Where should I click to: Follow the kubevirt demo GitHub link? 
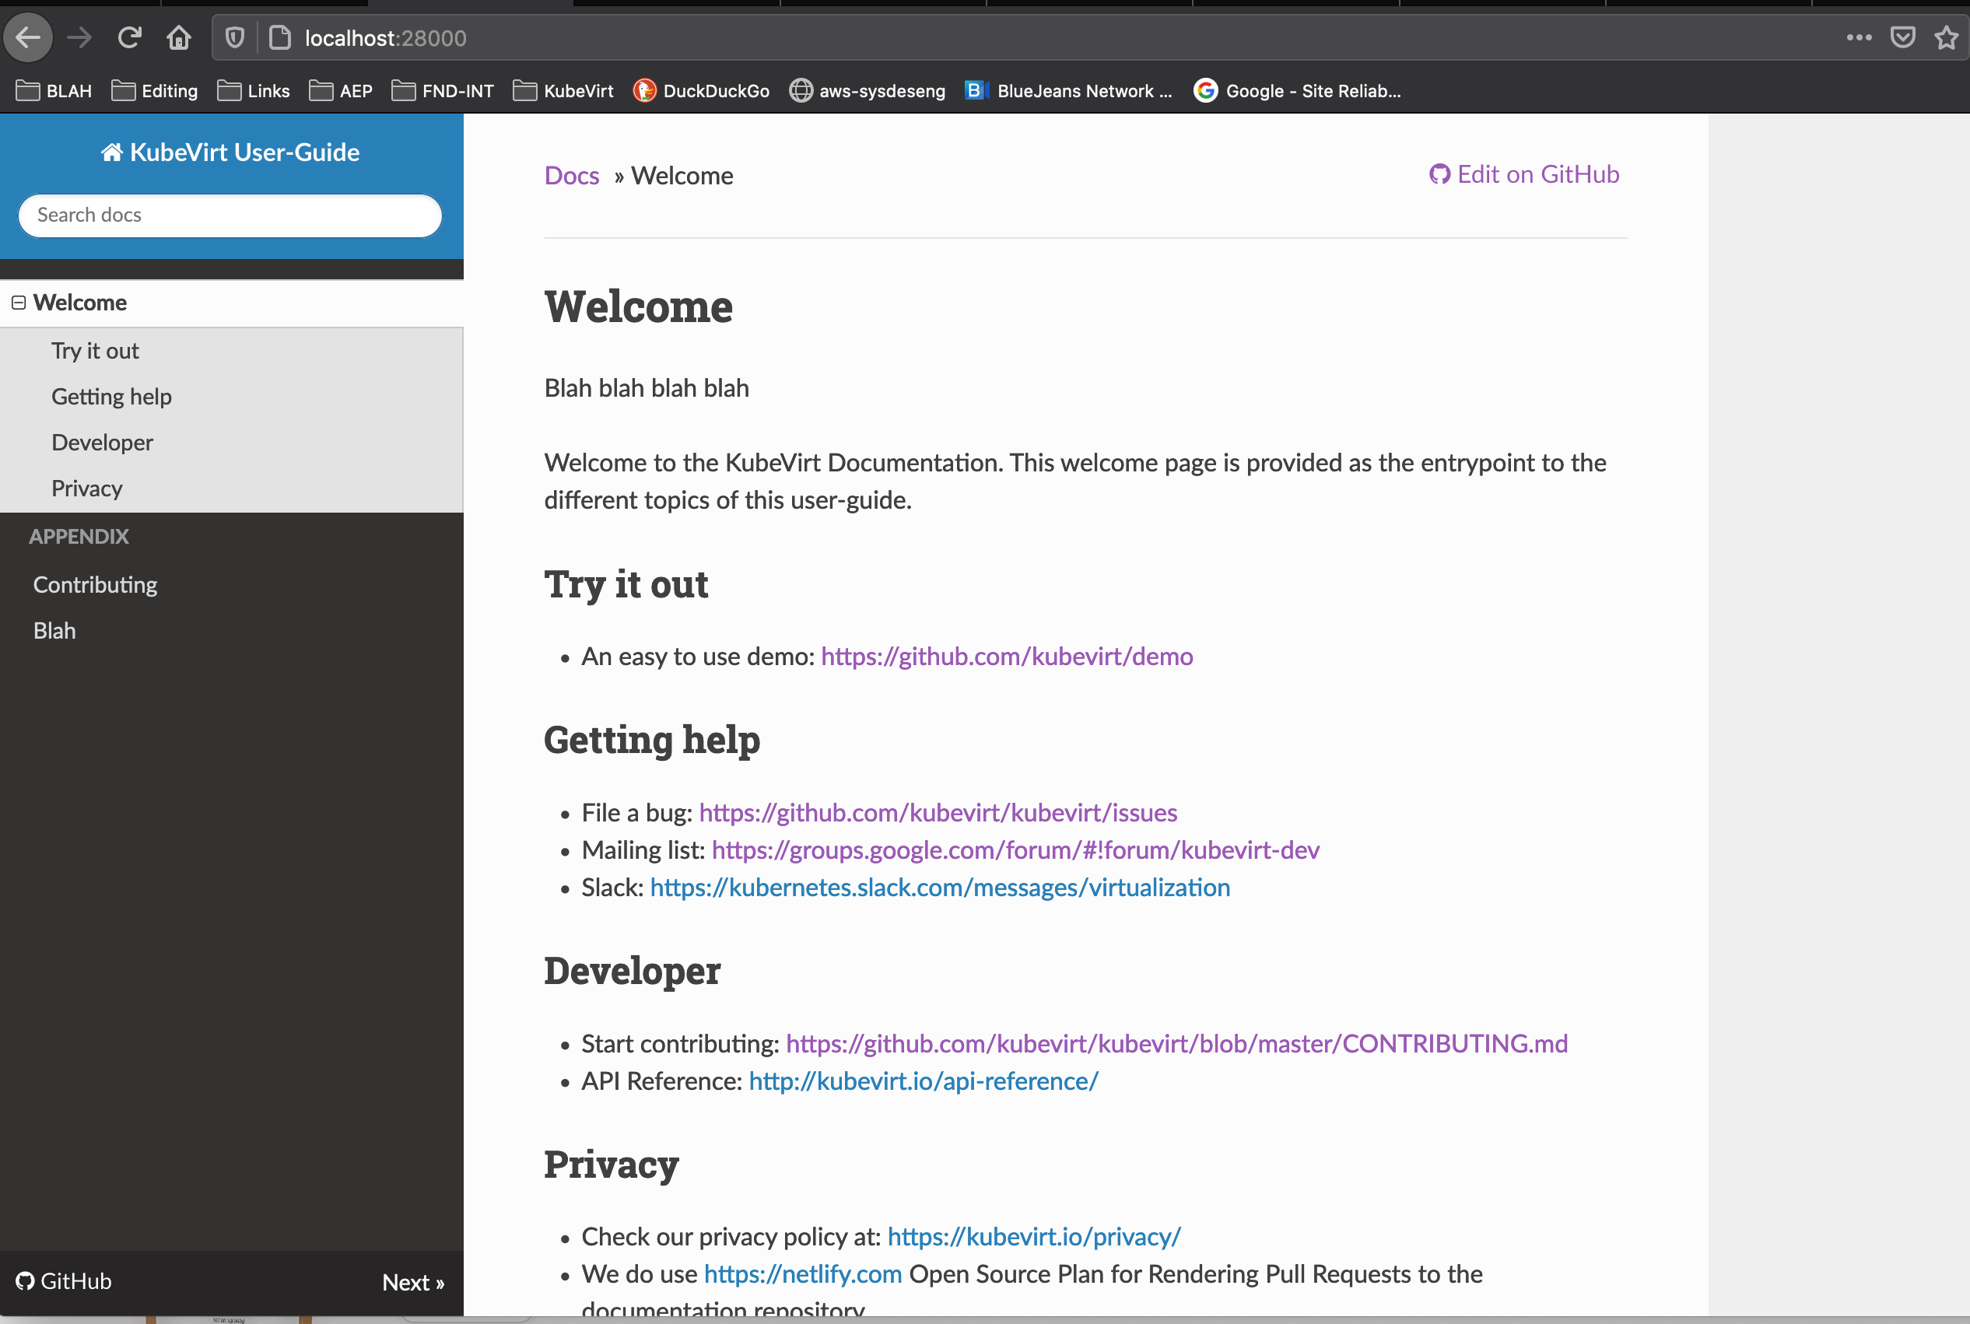[x=1006, y=656]
